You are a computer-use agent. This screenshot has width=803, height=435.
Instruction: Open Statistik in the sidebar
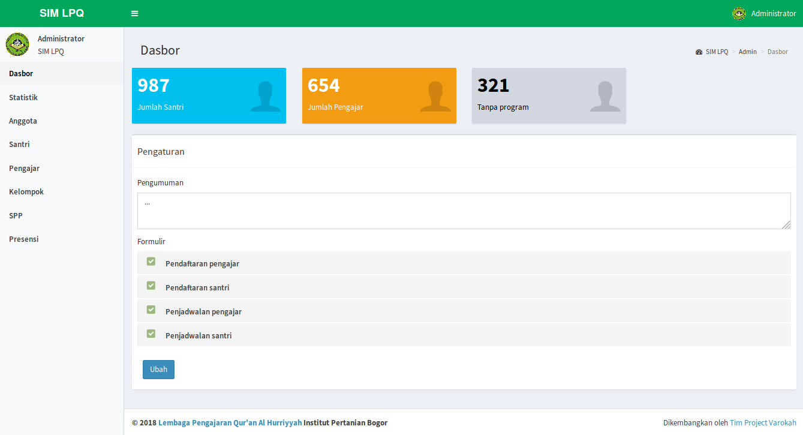pyautogui.click(x=23, y=97)
